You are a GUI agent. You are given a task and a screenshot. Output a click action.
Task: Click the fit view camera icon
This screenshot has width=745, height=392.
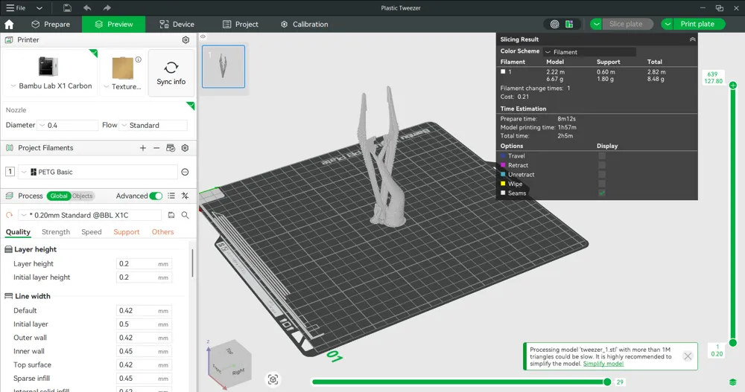coord(273,379)
